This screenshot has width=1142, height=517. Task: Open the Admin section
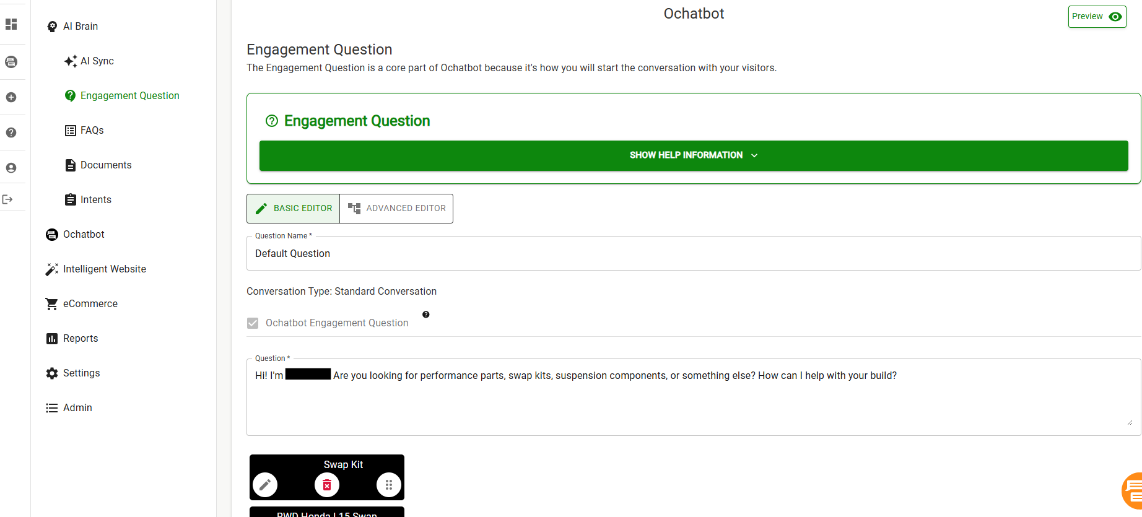tap(77, 408)
